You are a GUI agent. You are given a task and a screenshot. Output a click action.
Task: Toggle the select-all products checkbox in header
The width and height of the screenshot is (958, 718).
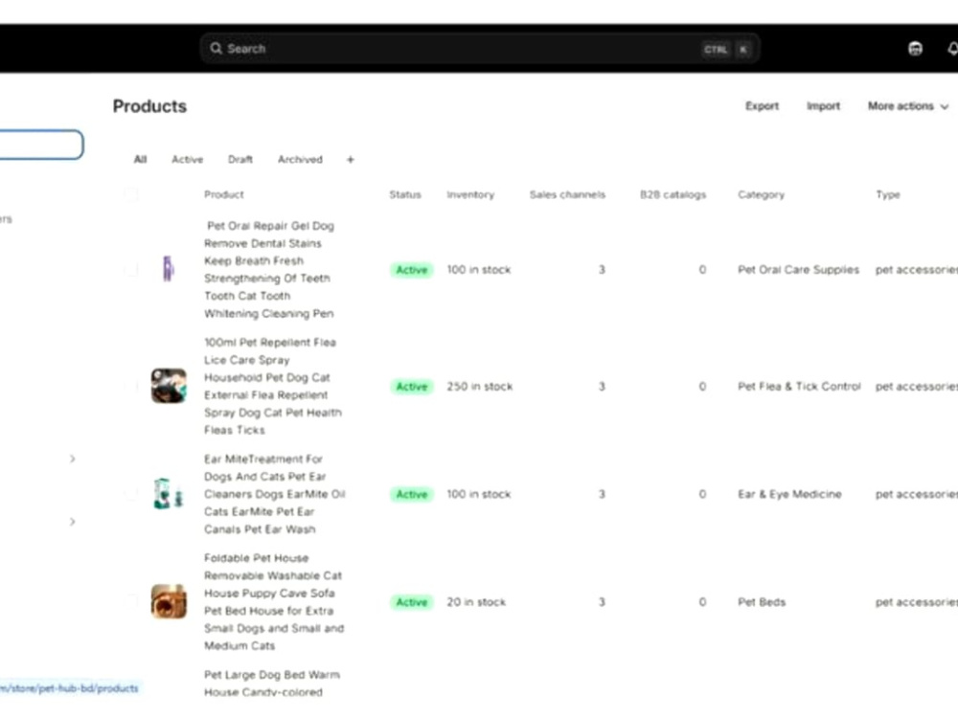(x=130, y=194)
